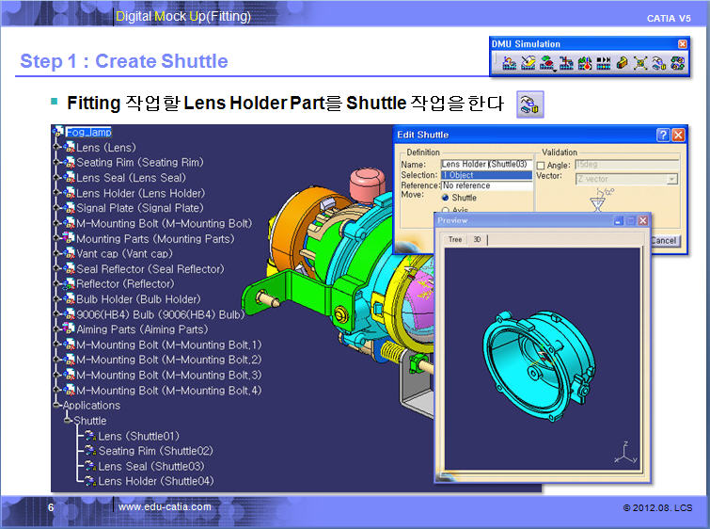Enable the Angle validation checkbox

[541, 166]
